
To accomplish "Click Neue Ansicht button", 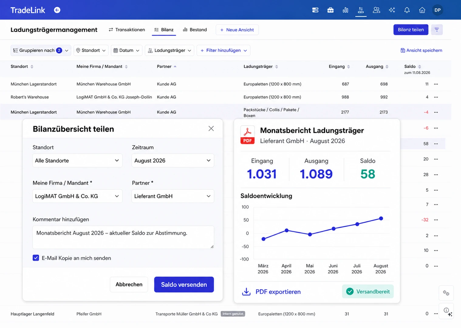I will pyautogui.click(x=237, y=30).
